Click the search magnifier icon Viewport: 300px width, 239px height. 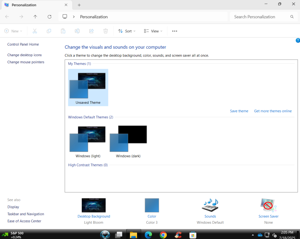coord(292,17)
